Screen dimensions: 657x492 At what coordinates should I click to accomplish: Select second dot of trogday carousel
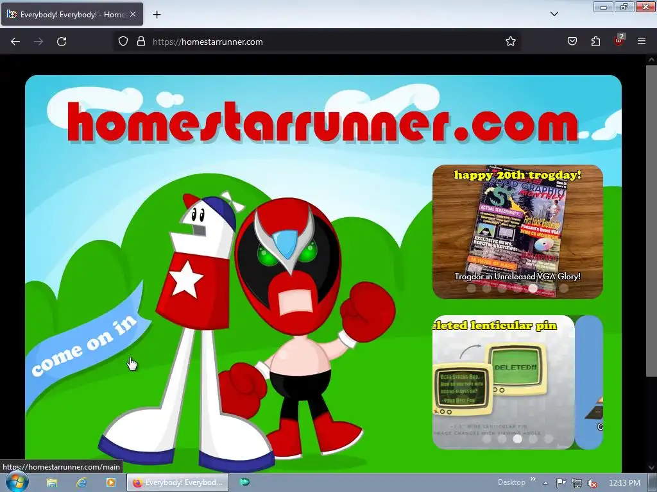pyautogui.click(x=486, y=288)
